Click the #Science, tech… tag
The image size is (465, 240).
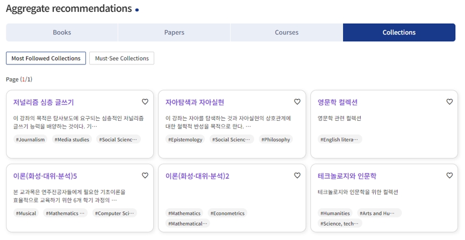[339, 223]
